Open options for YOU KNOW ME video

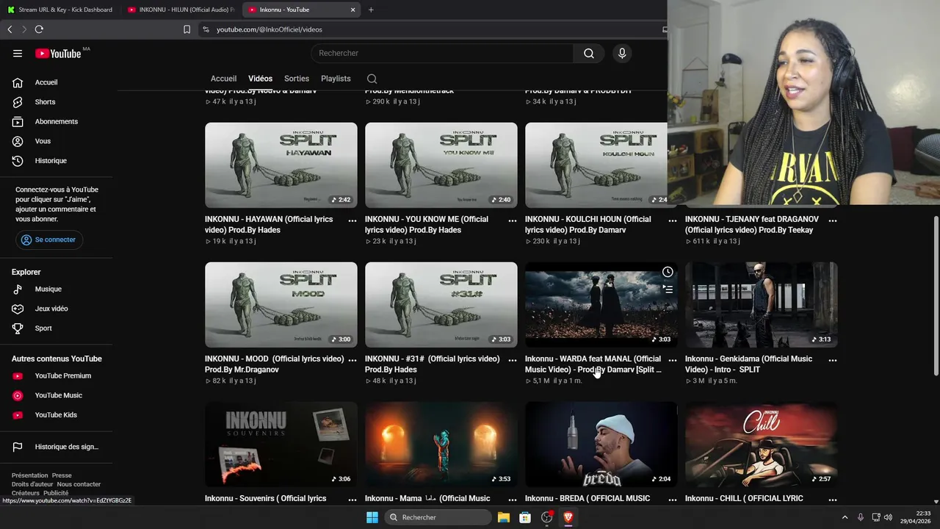pos(513,220)
